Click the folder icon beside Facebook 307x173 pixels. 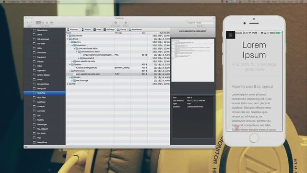pos(35,57)
